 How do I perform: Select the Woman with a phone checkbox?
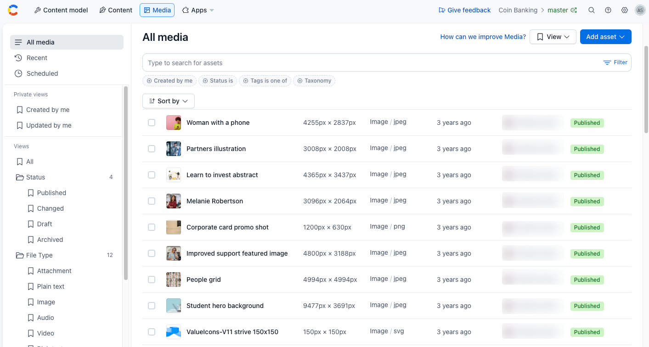point(152,123)
